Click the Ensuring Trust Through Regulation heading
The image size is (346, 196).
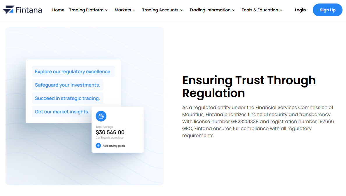[x=249, y=87]
